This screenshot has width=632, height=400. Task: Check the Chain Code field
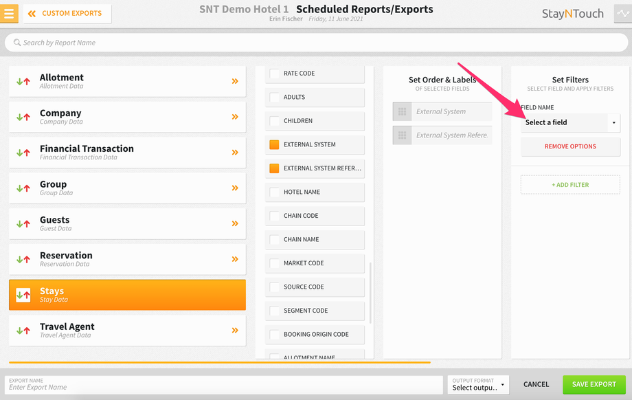[274, 216]
